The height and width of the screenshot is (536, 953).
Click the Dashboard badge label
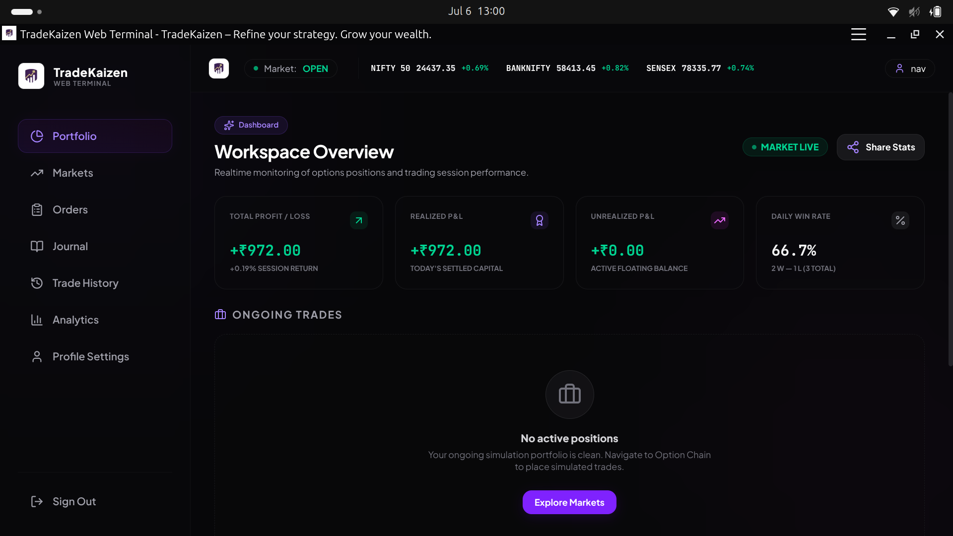coord(251,125)
